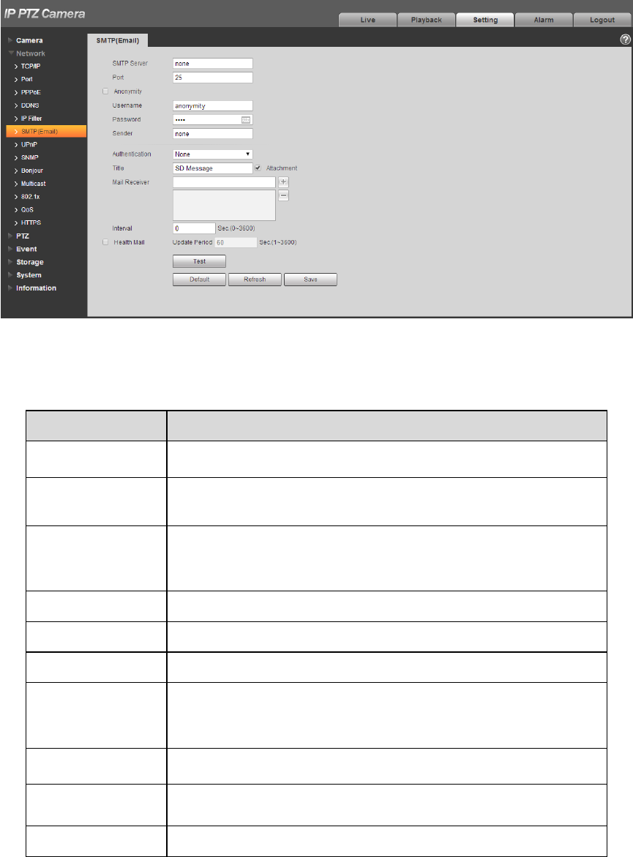
Task: Open DDNS settings in sidebar
Action: coord(29,105)
